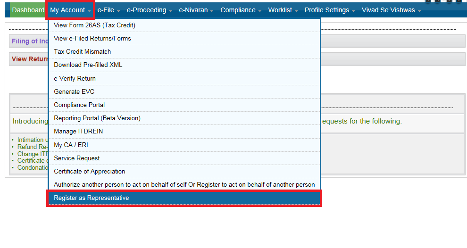Open the Dashboard tab
467x248 pixels.
click(28, 10)
